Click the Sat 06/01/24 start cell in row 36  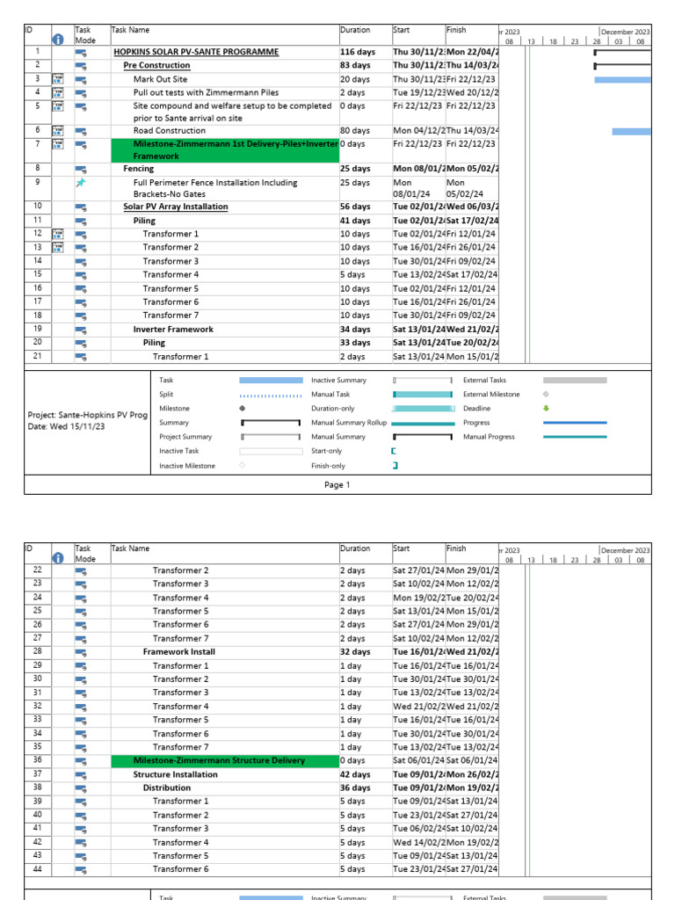[x=418, y=760]
